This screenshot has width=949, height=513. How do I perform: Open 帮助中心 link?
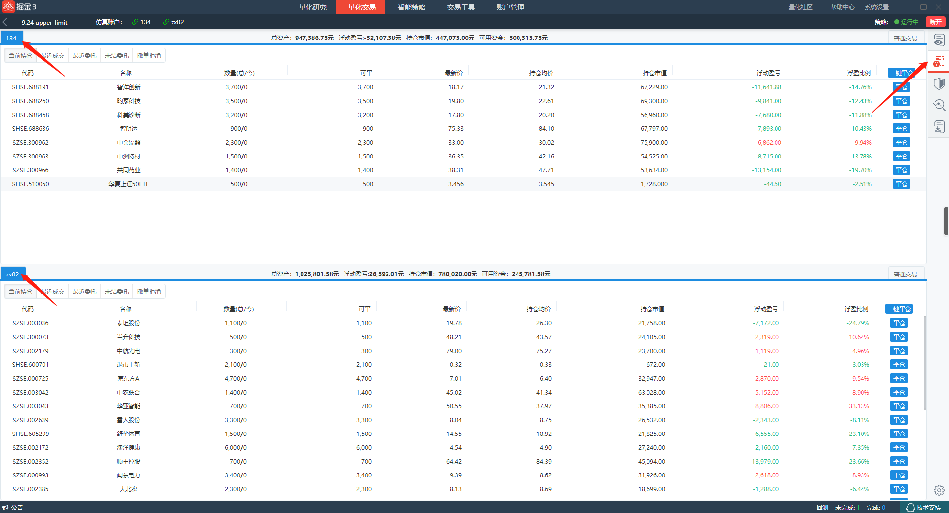tap(842, 7)
